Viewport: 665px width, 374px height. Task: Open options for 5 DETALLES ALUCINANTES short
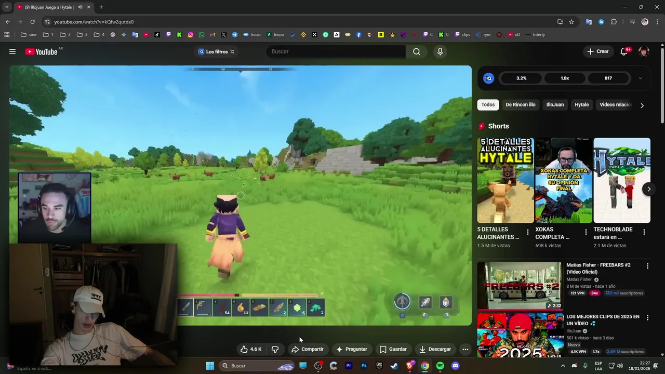click(528, 232)
